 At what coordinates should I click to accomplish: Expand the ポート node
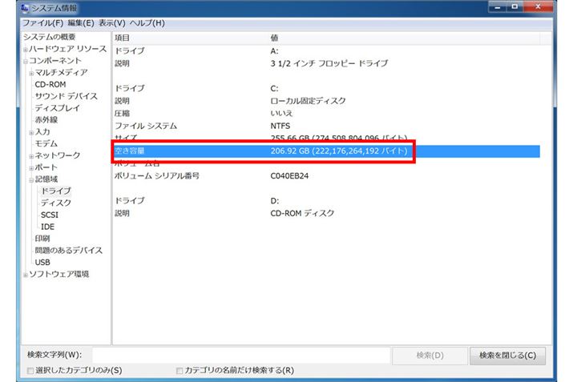click(x=31, y=168)
